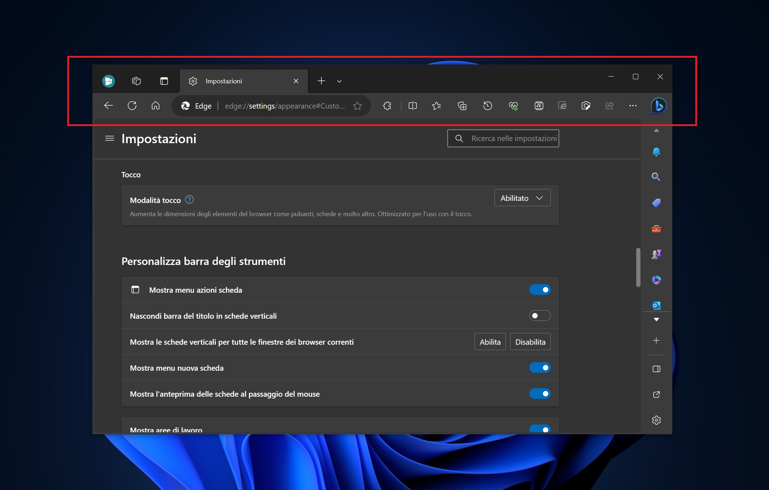Toggle Nascondi barra del titolo in schede verticali
Screen dimensions: 769x490
[540, 316]
